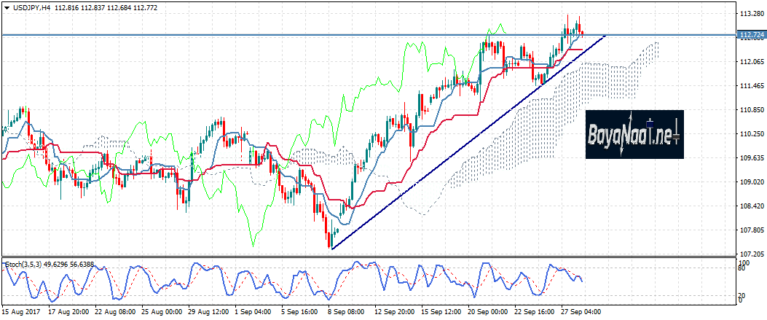The image size is (767, 320).
Task: Click the 22 Aug 08:00 date marker
Action: [x=114, y=312]
